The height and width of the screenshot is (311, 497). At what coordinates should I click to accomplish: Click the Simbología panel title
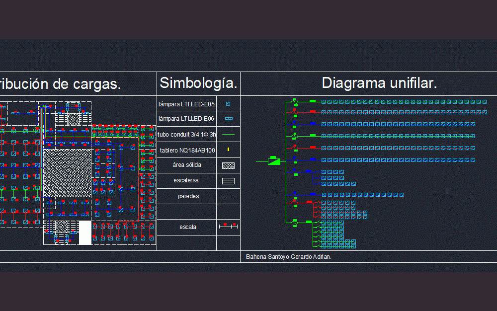(198, 83)
